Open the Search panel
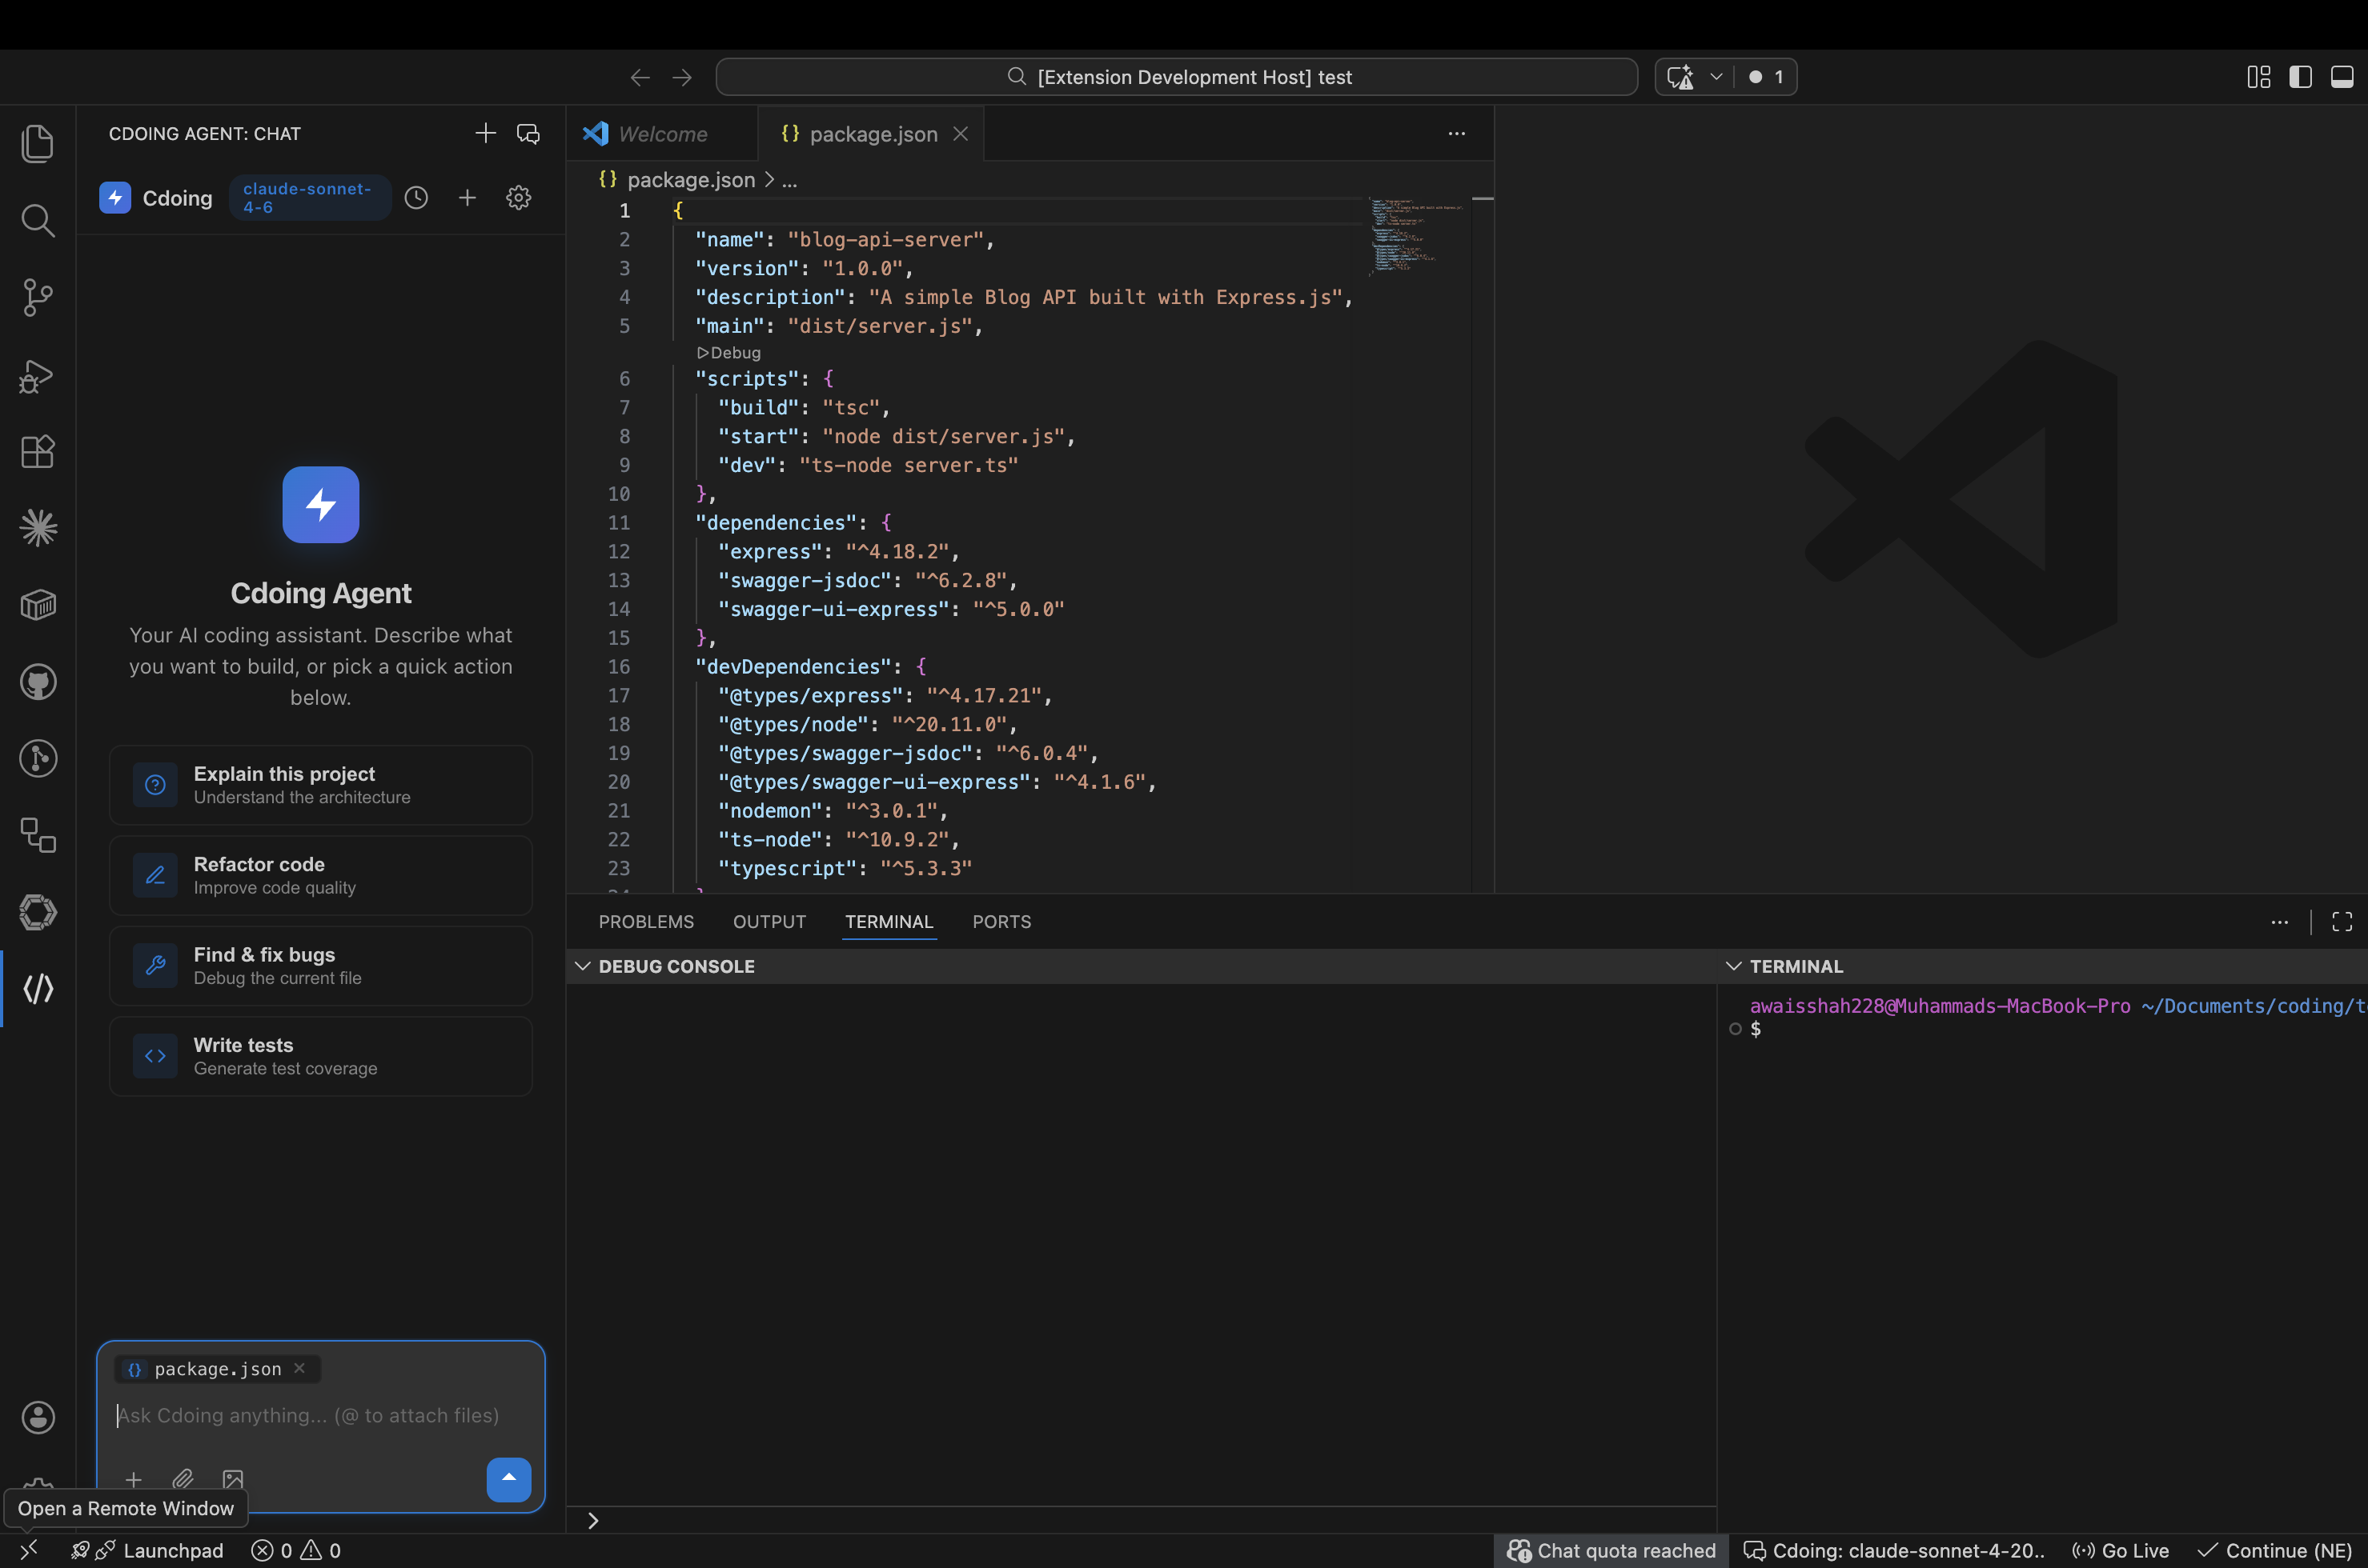 (38, 220)
